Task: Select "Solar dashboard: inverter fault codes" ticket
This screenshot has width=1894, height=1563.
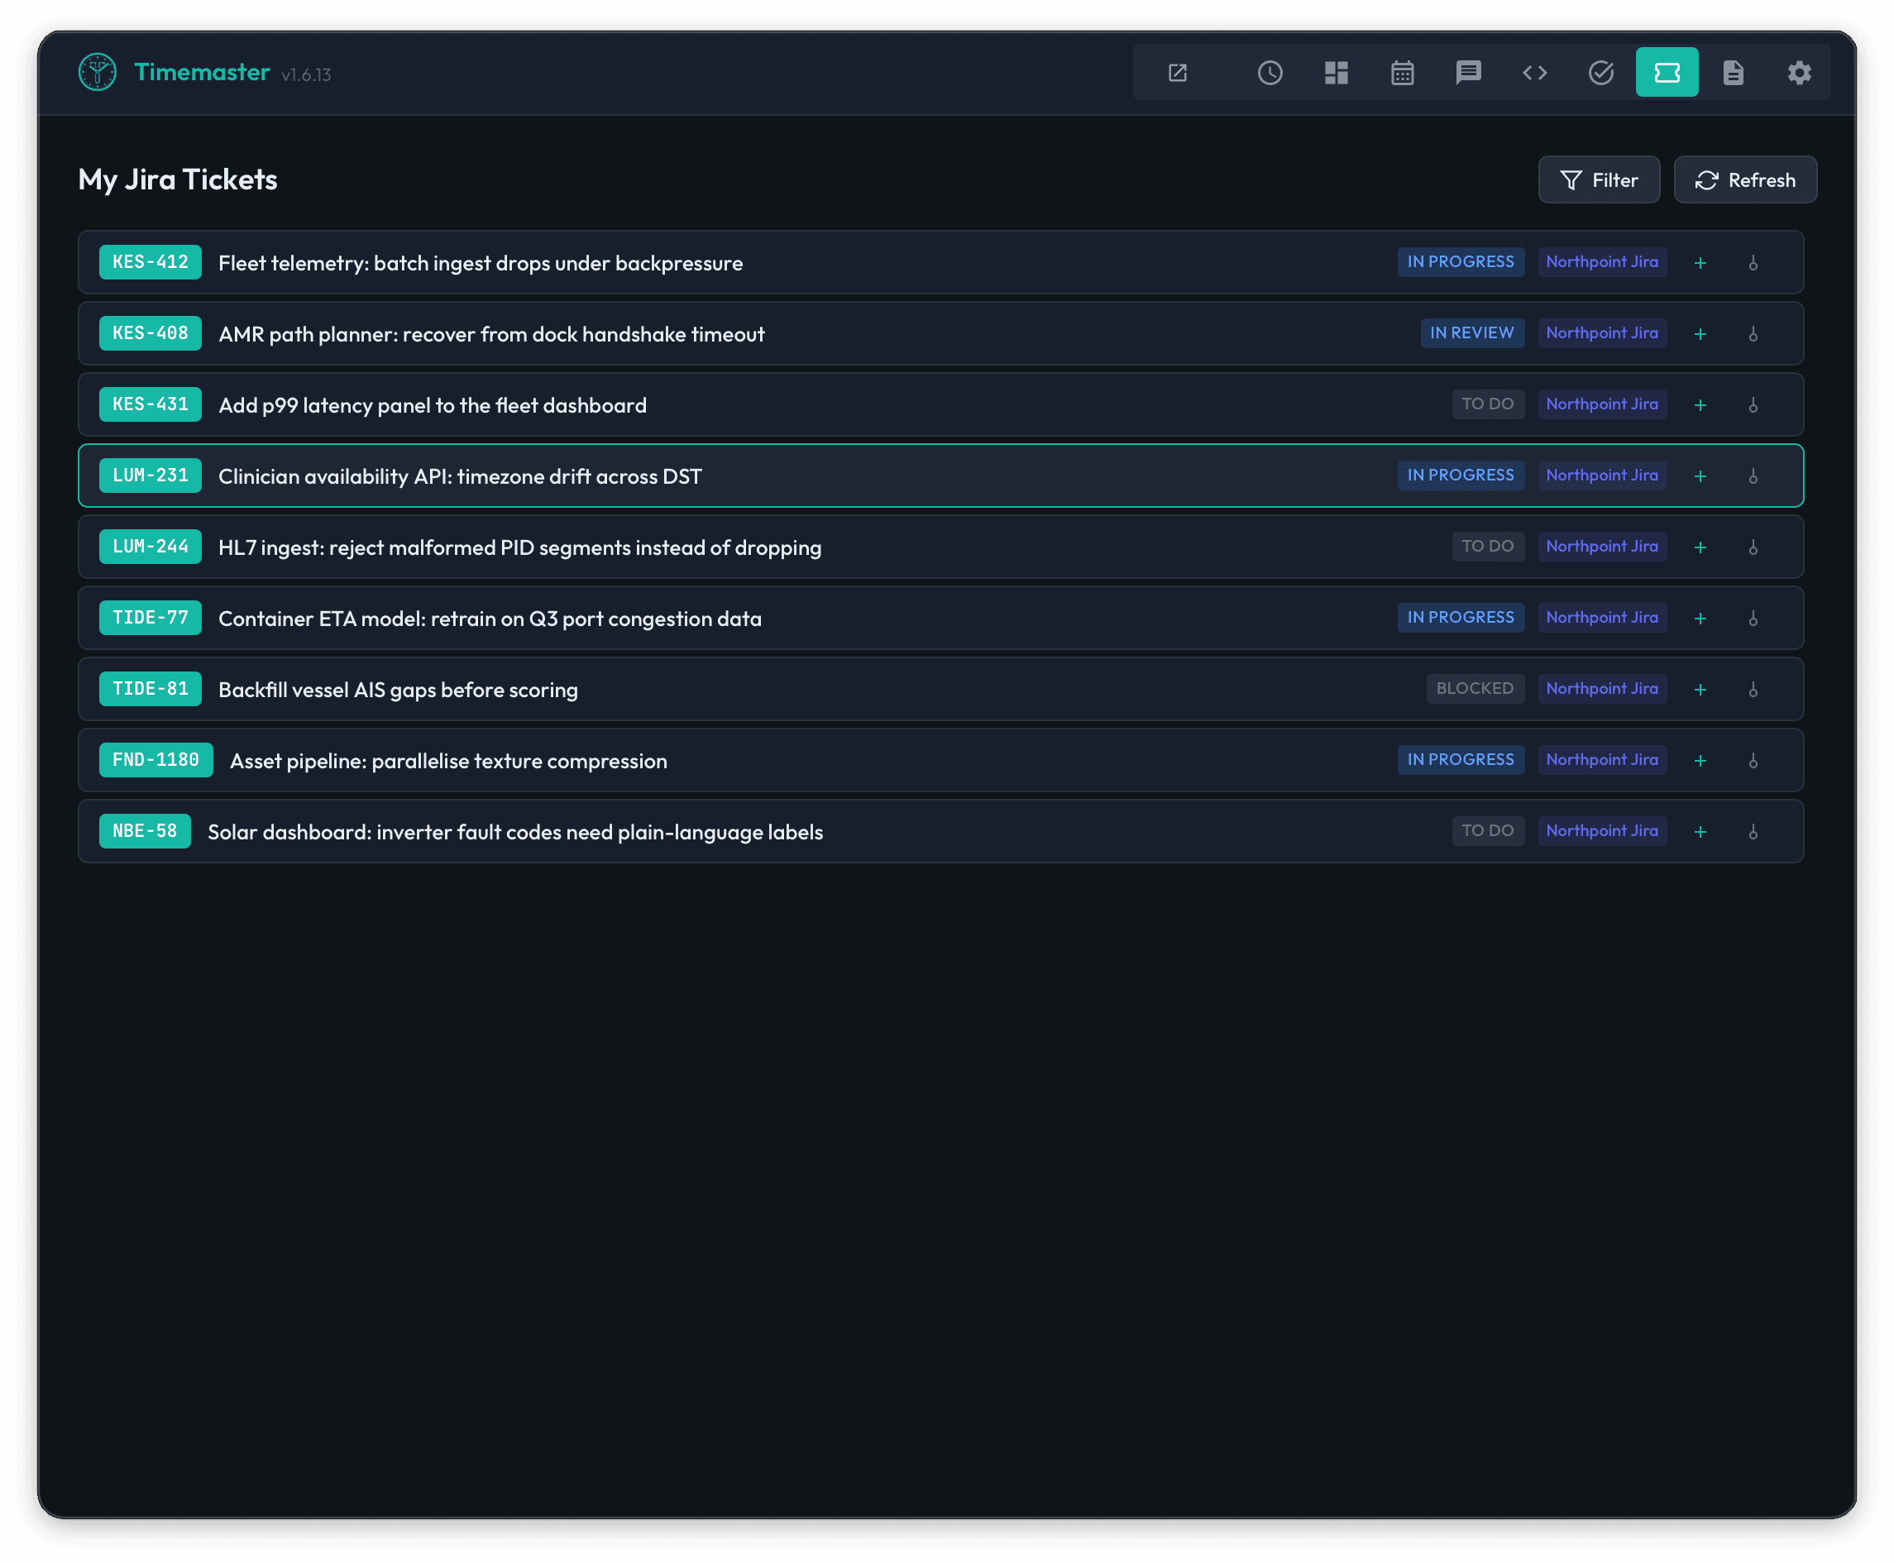Action: coord(516,832)
